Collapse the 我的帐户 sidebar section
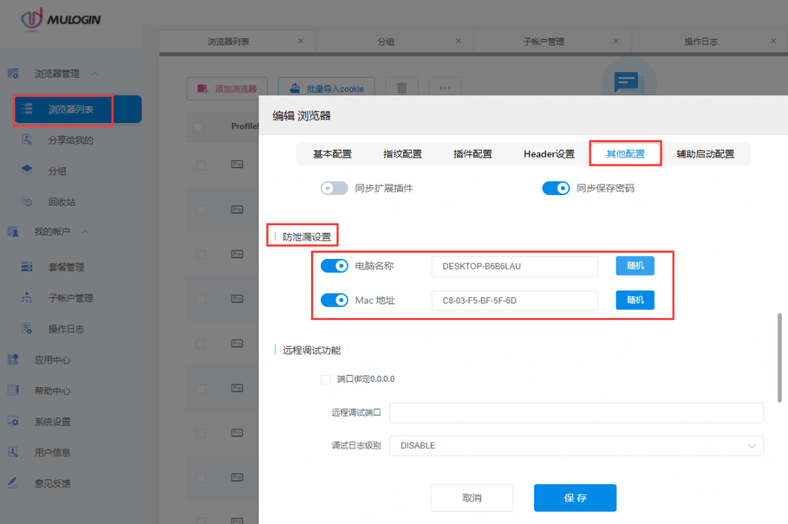The height and width of the screenshot is (524, 788). pyautogui.click(x=85, y=231)
